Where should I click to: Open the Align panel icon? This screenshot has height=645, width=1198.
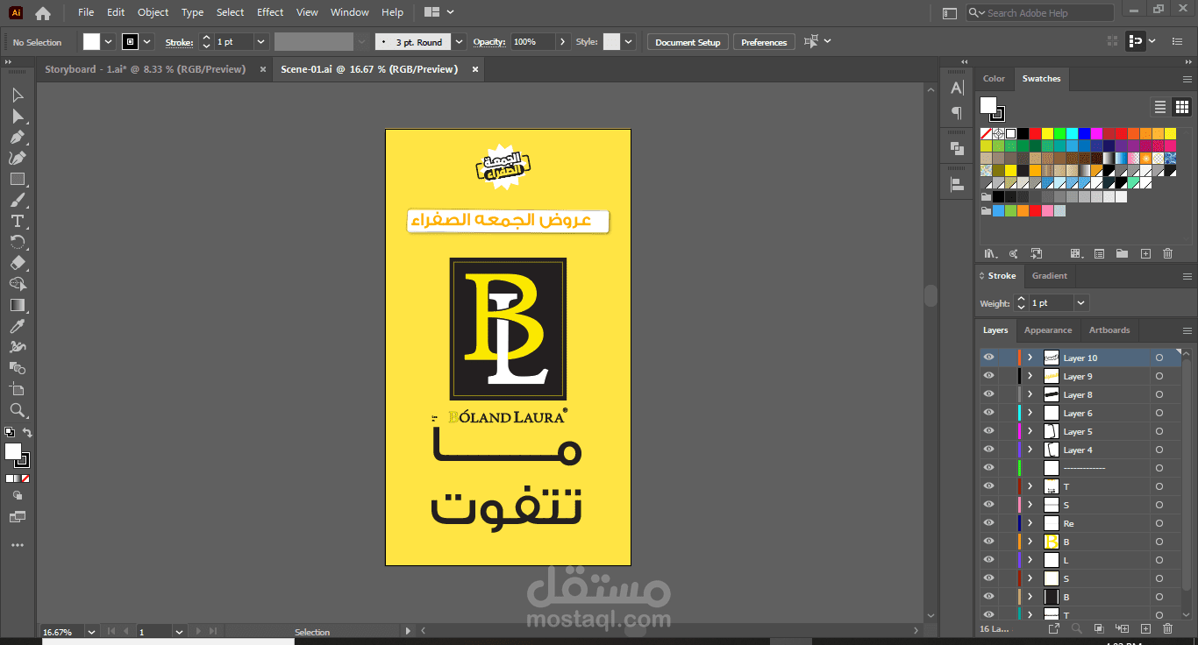[x=957, y=184]
